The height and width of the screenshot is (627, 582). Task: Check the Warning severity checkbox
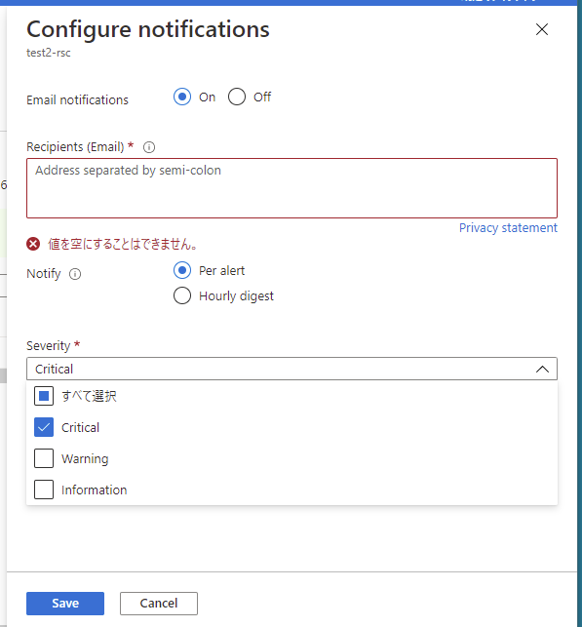point(44,458)
